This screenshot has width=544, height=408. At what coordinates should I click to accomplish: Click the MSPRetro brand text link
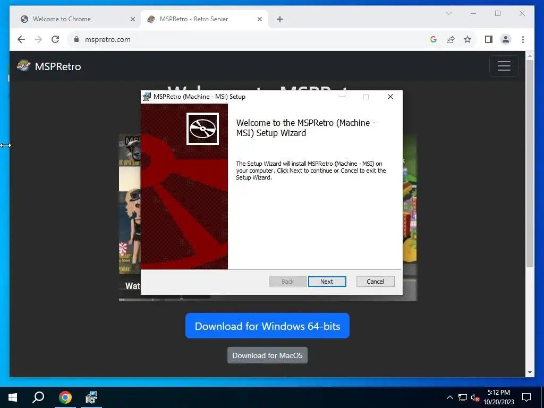coord(57,66)
